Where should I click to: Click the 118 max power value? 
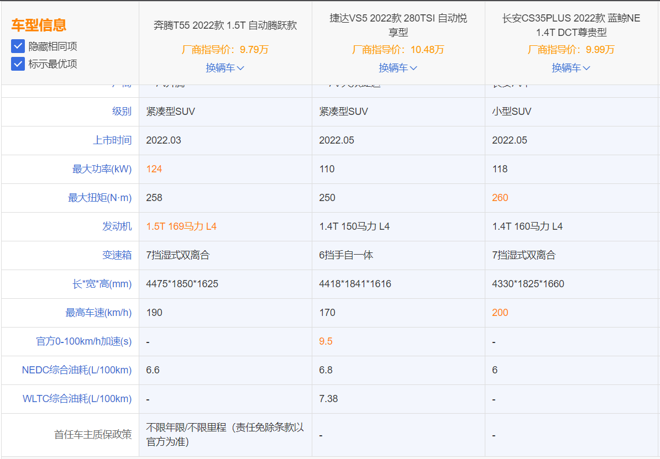coord(500,169)
